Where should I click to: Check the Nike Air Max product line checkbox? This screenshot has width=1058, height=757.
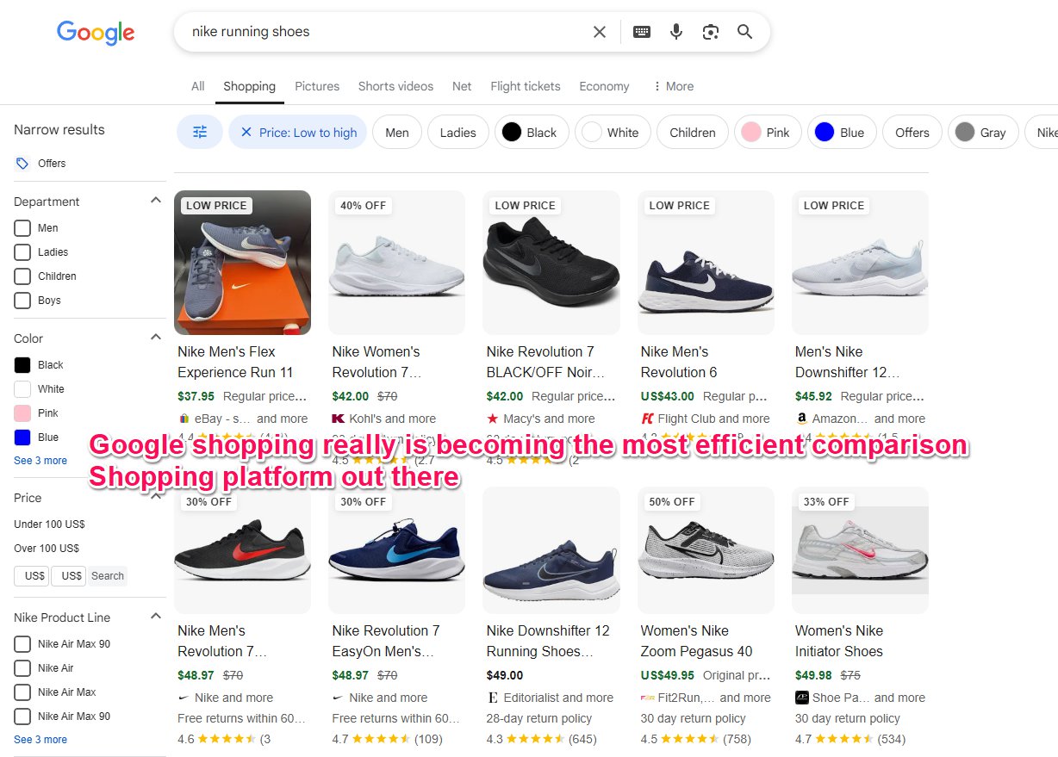pyautogui.click(x=22, y=692)
